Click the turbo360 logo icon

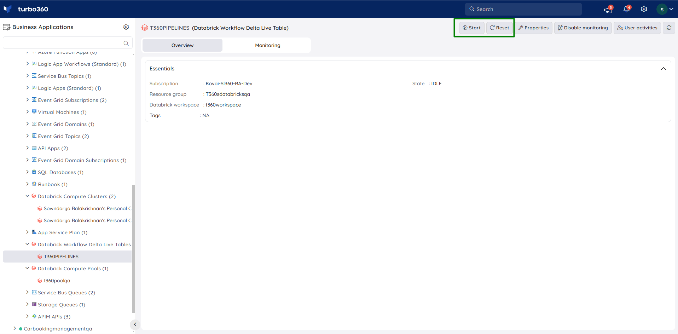tap(8, 9)
